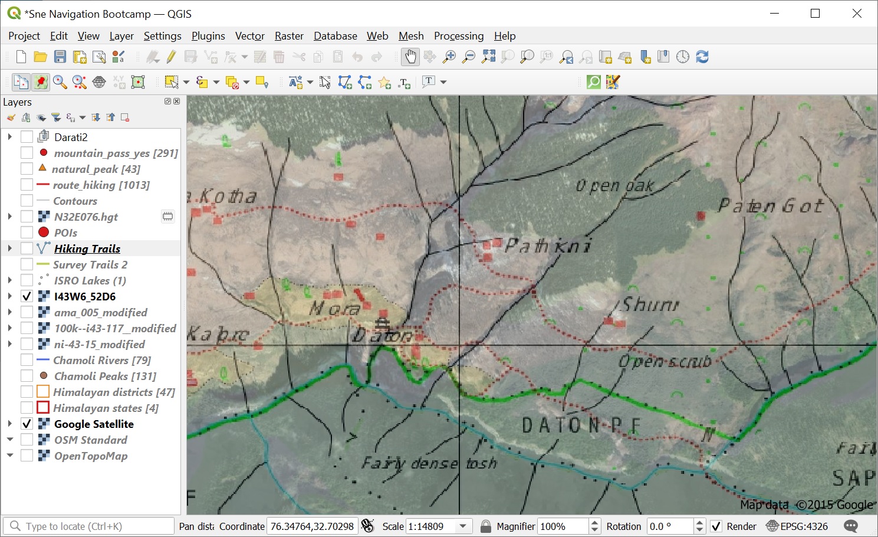Click the messages log speech bubble icon
This screenshot has height=537, width=878.
[x=851, y=526]
